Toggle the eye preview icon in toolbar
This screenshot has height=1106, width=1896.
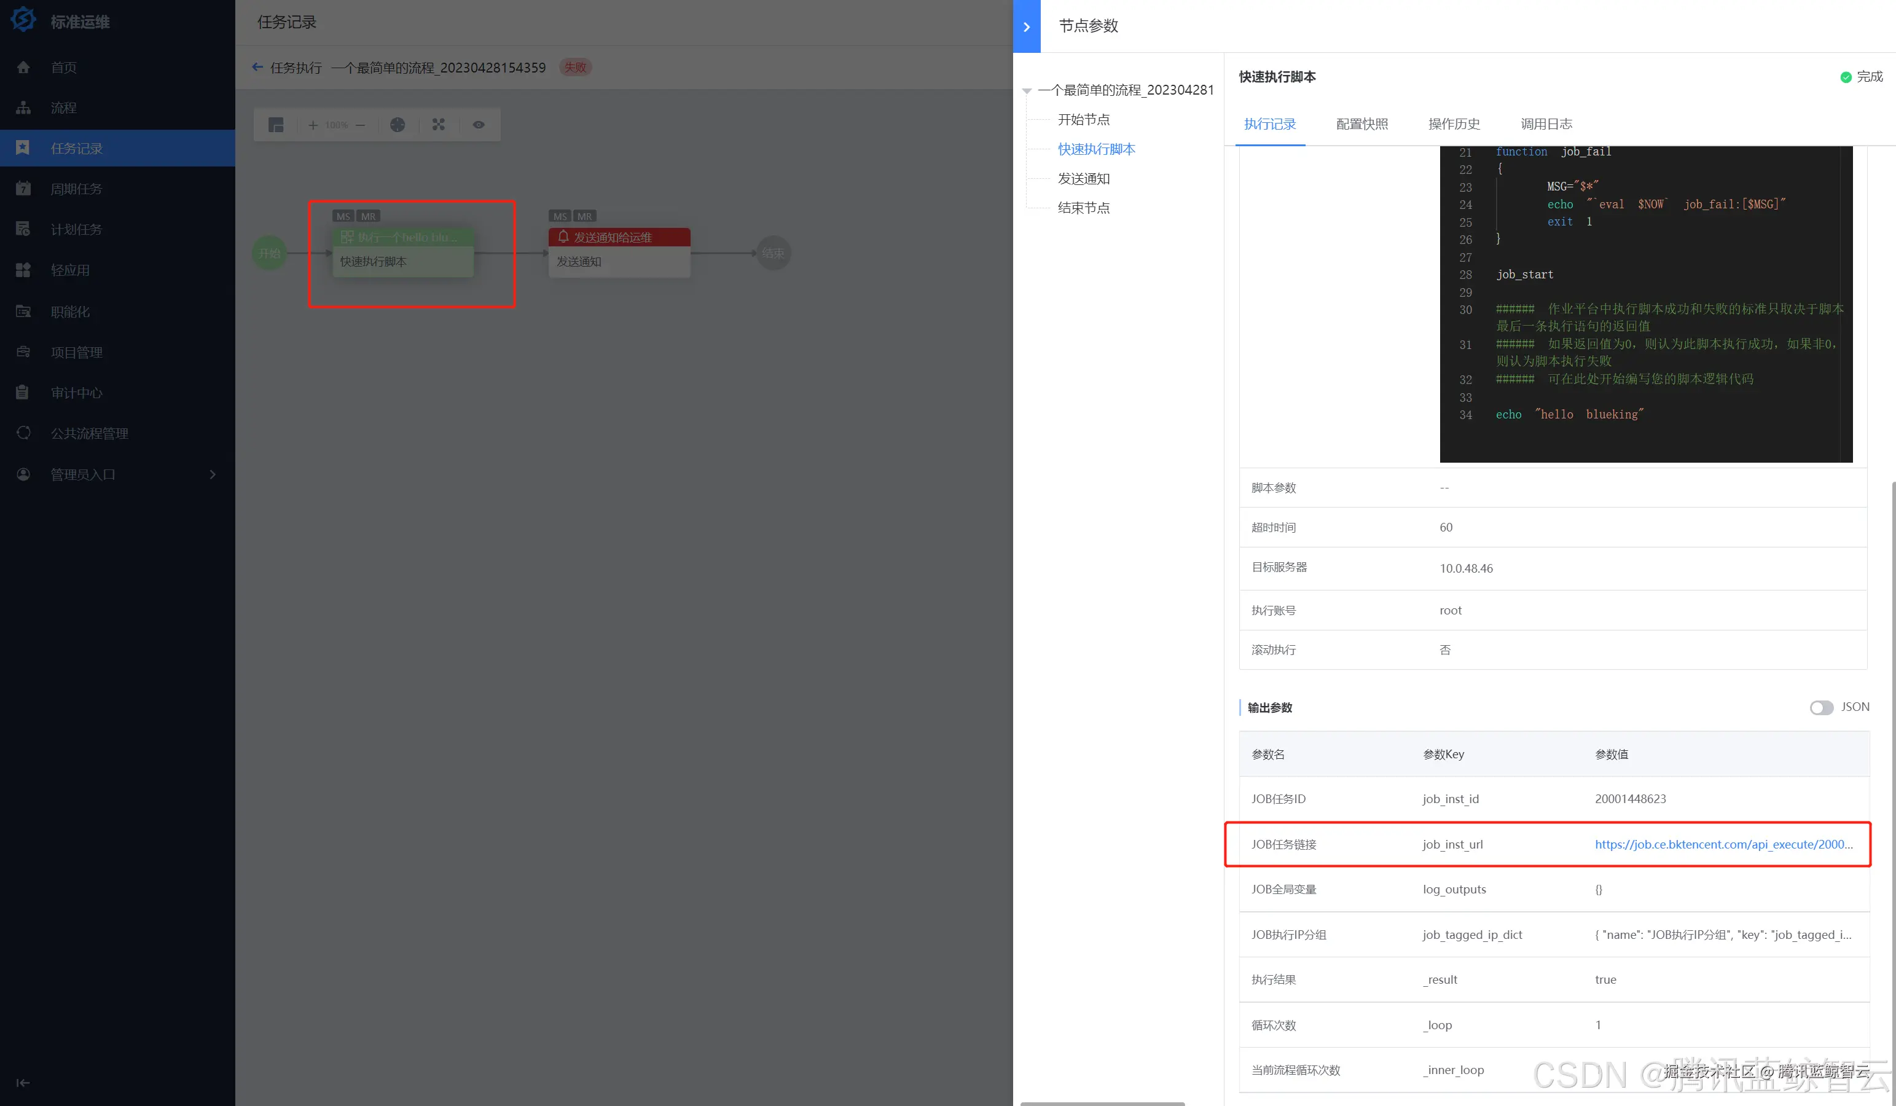(479, 125)
